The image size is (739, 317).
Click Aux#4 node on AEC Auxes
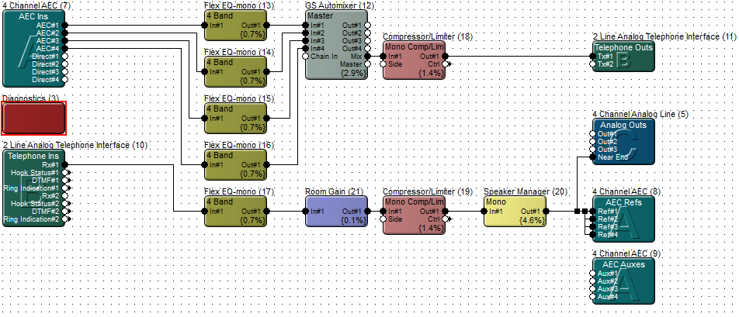[x=592, y=297]
